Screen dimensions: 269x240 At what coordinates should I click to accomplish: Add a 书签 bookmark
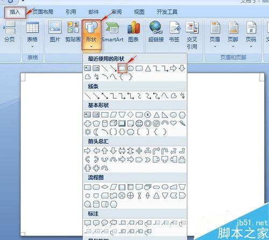174,32
